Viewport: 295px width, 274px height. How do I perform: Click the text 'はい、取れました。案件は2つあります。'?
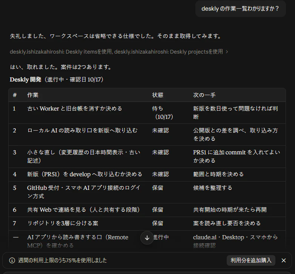61,67
